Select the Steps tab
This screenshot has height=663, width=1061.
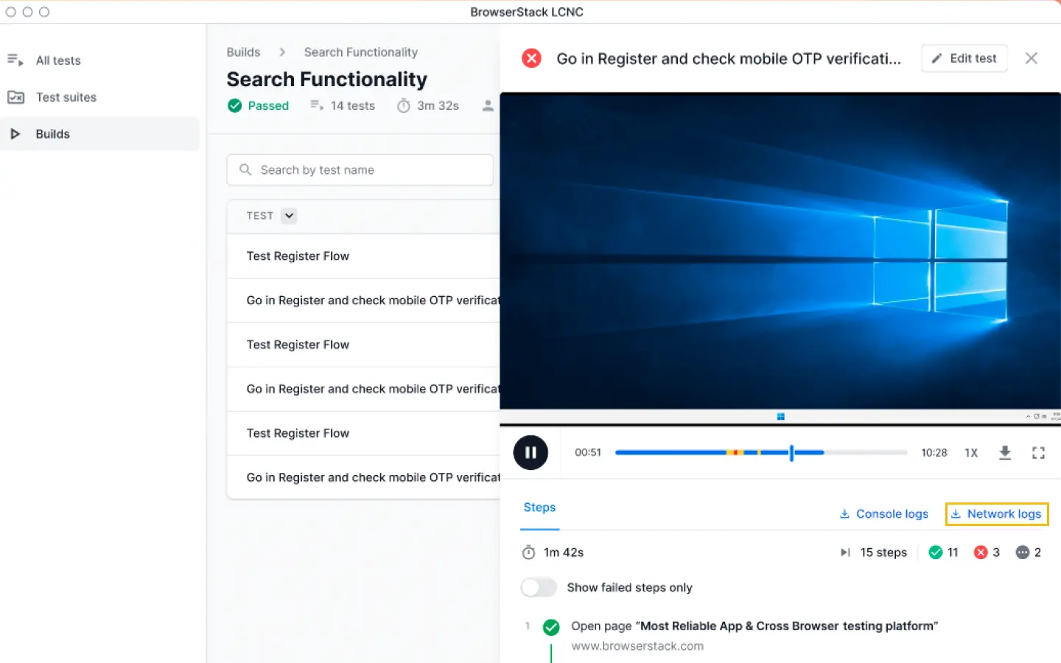click(x=539, y=508)
